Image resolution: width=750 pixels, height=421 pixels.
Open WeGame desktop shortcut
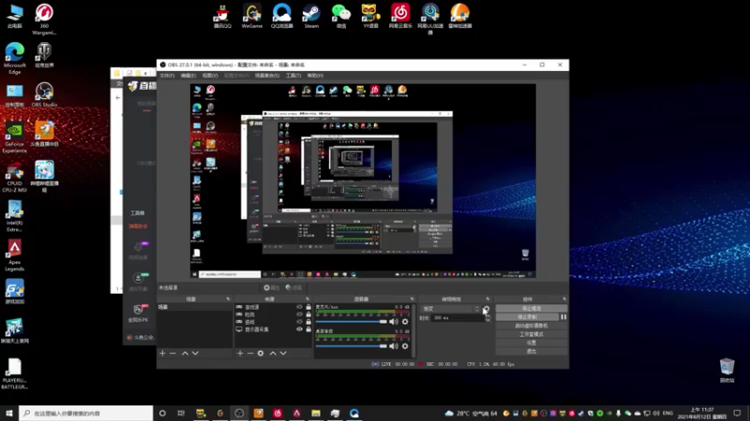point(252,16)
